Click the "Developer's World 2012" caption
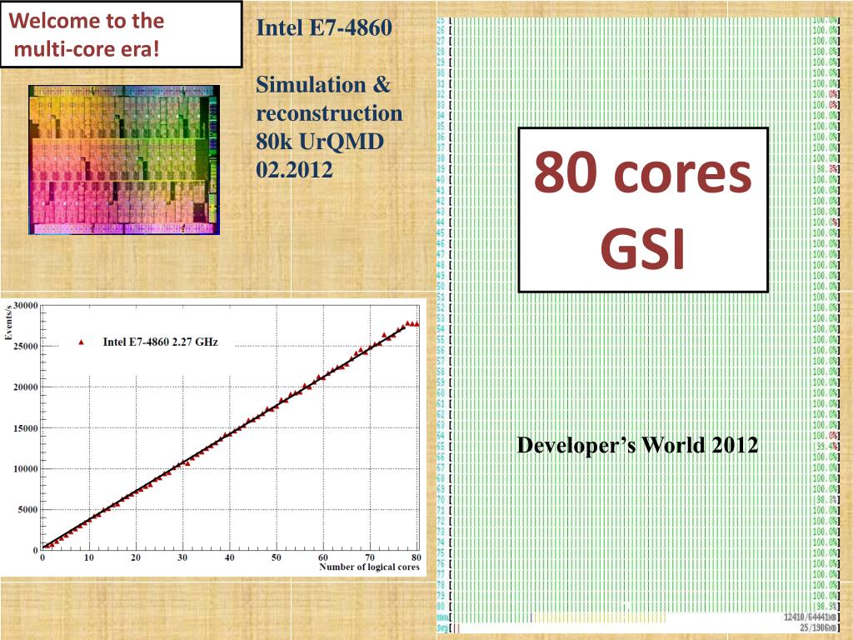Image resolution: width=853 pixels, height=640 pixels. (x=637, y=445)
